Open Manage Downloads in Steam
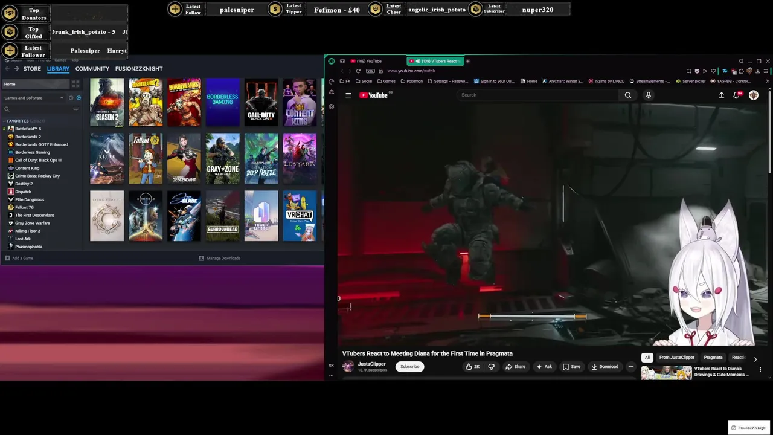Image resolution: width=773 pixels, height=435 pixels. coord(220,258)
